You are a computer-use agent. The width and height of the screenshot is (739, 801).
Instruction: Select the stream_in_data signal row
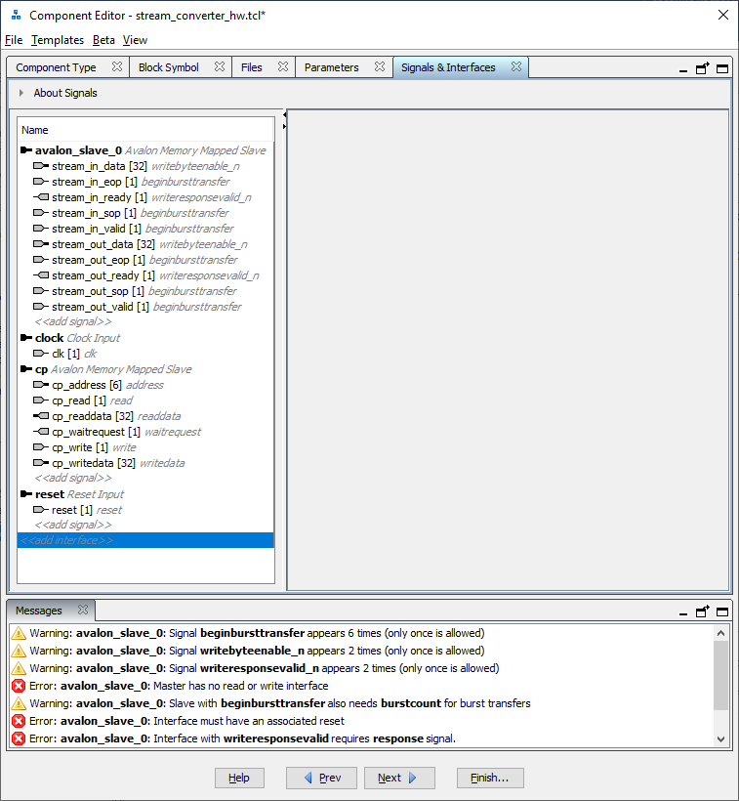click(x=97, y=166)
